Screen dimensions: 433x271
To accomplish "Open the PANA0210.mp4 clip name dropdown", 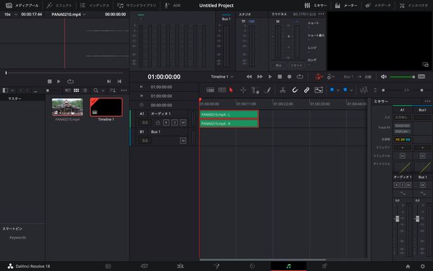I will coord(69,15).
